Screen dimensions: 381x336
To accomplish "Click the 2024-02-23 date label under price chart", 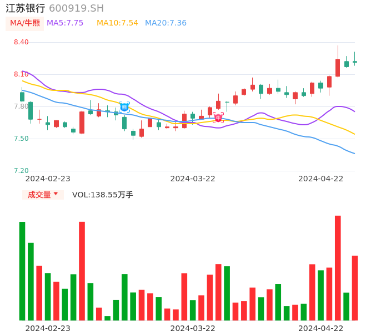I will [x=48, y=179].
